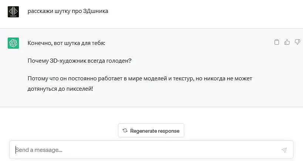Click the circular arrows regenerate icon
This screenshot has width=303, height=161.
[125, 131]
